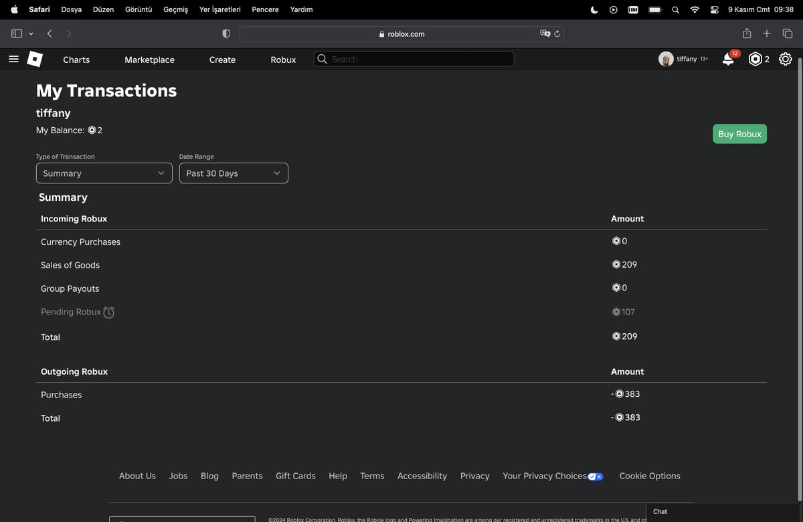Open the Gift Cards footer link
This screenshot has height=522, width=803.
point(296,476)
